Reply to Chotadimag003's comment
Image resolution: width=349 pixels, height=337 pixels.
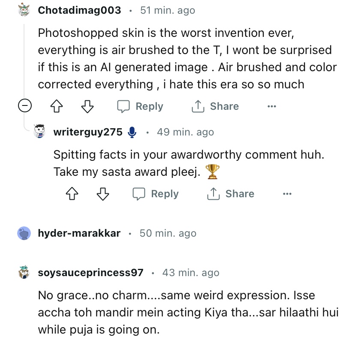pyautogui.click(x=140, y=106)
